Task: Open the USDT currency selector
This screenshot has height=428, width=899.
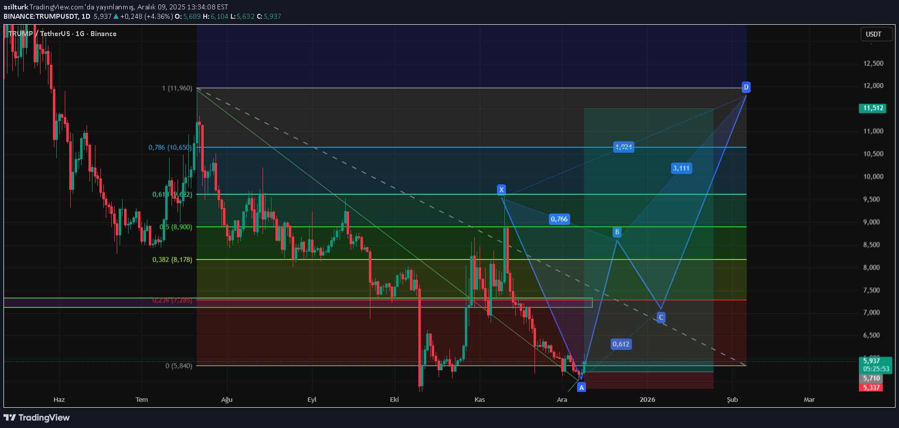Action: 873,34
